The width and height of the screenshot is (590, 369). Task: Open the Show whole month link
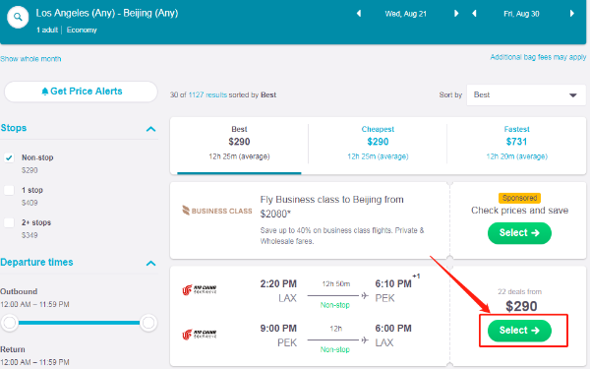[x=30, y=59]
